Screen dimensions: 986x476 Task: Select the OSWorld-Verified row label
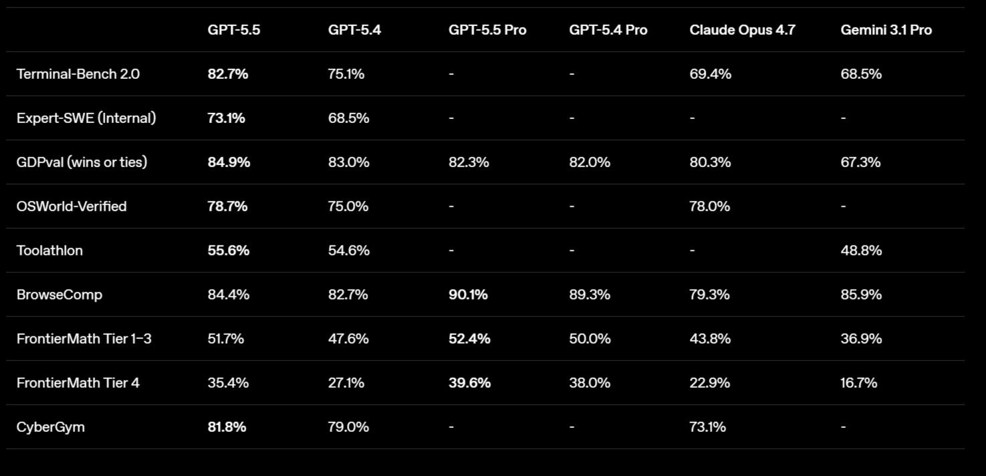point(72,207)
